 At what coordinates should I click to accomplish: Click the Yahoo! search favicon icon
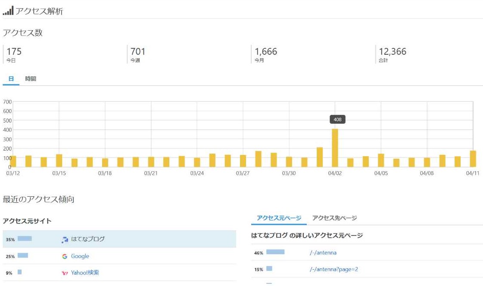(65, 273)
